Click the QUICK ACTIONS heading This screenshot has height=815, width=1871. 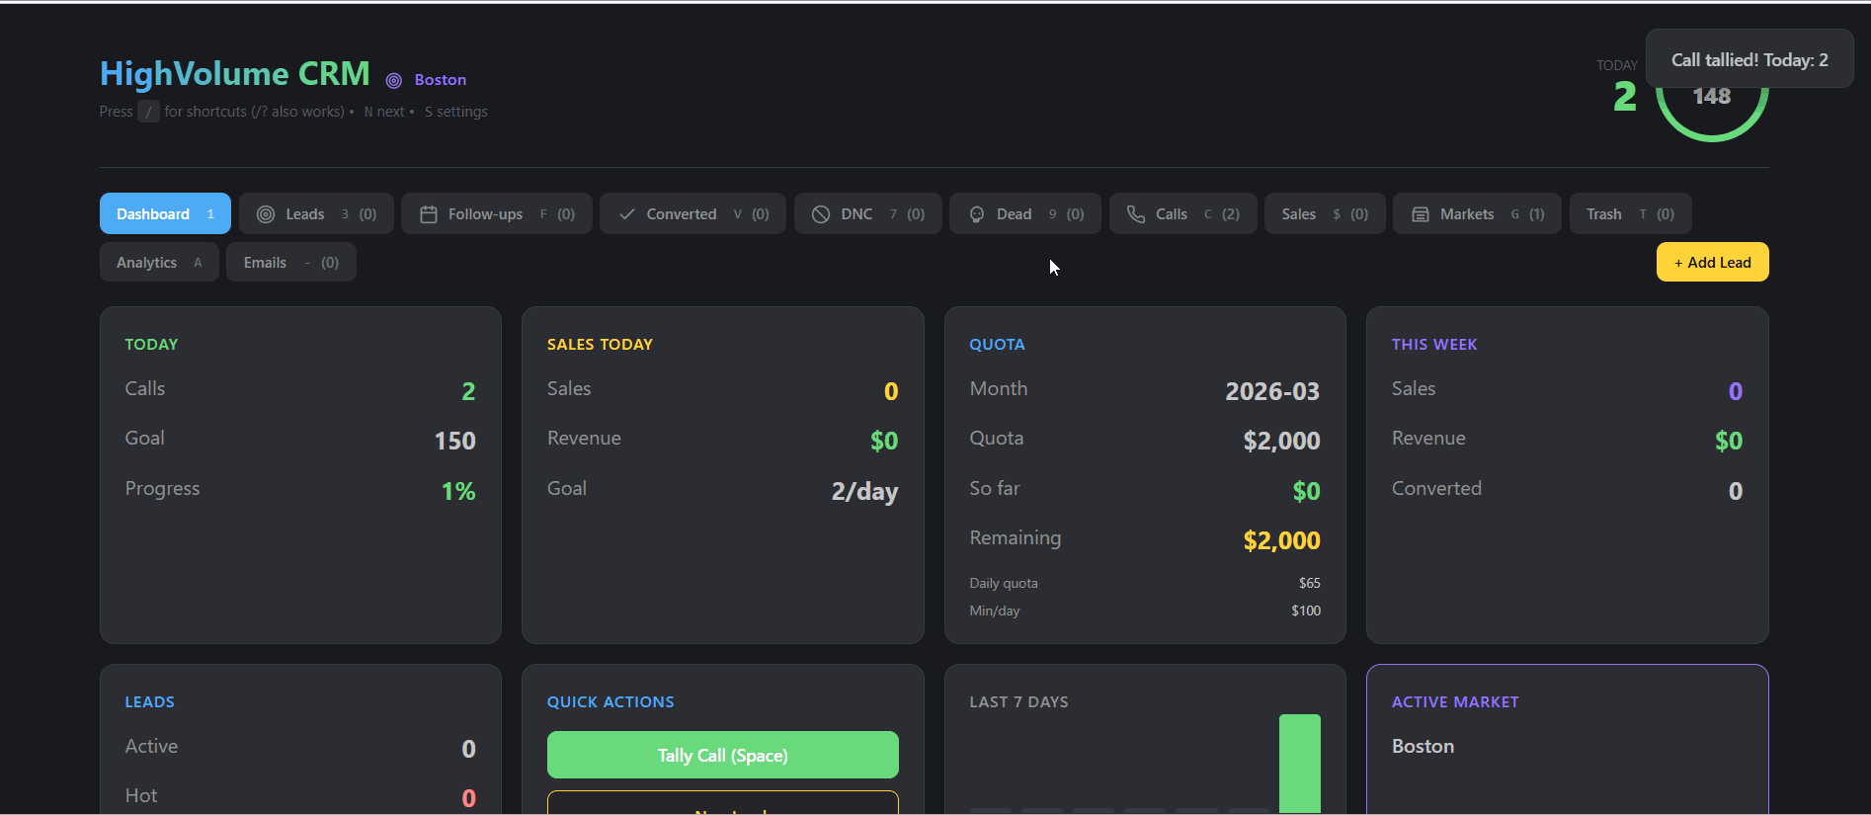(x=610, y=701)
